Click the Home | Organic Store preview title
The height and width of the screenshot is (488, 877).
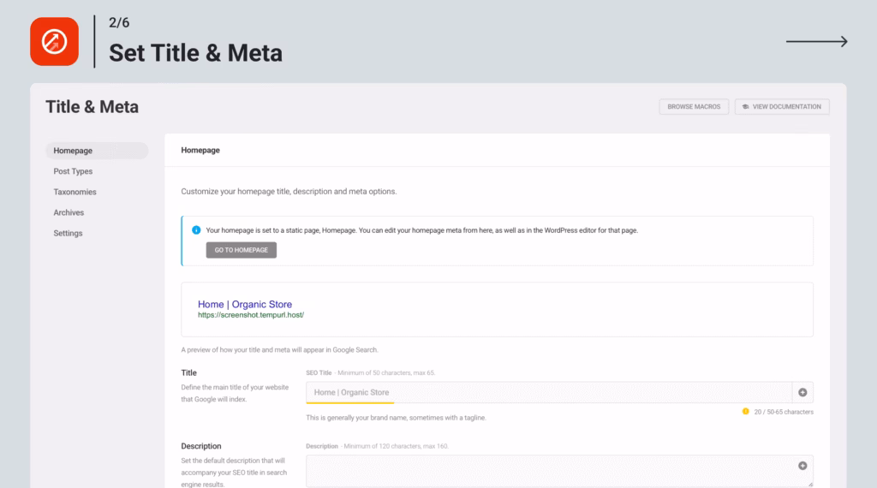[245, 304]
